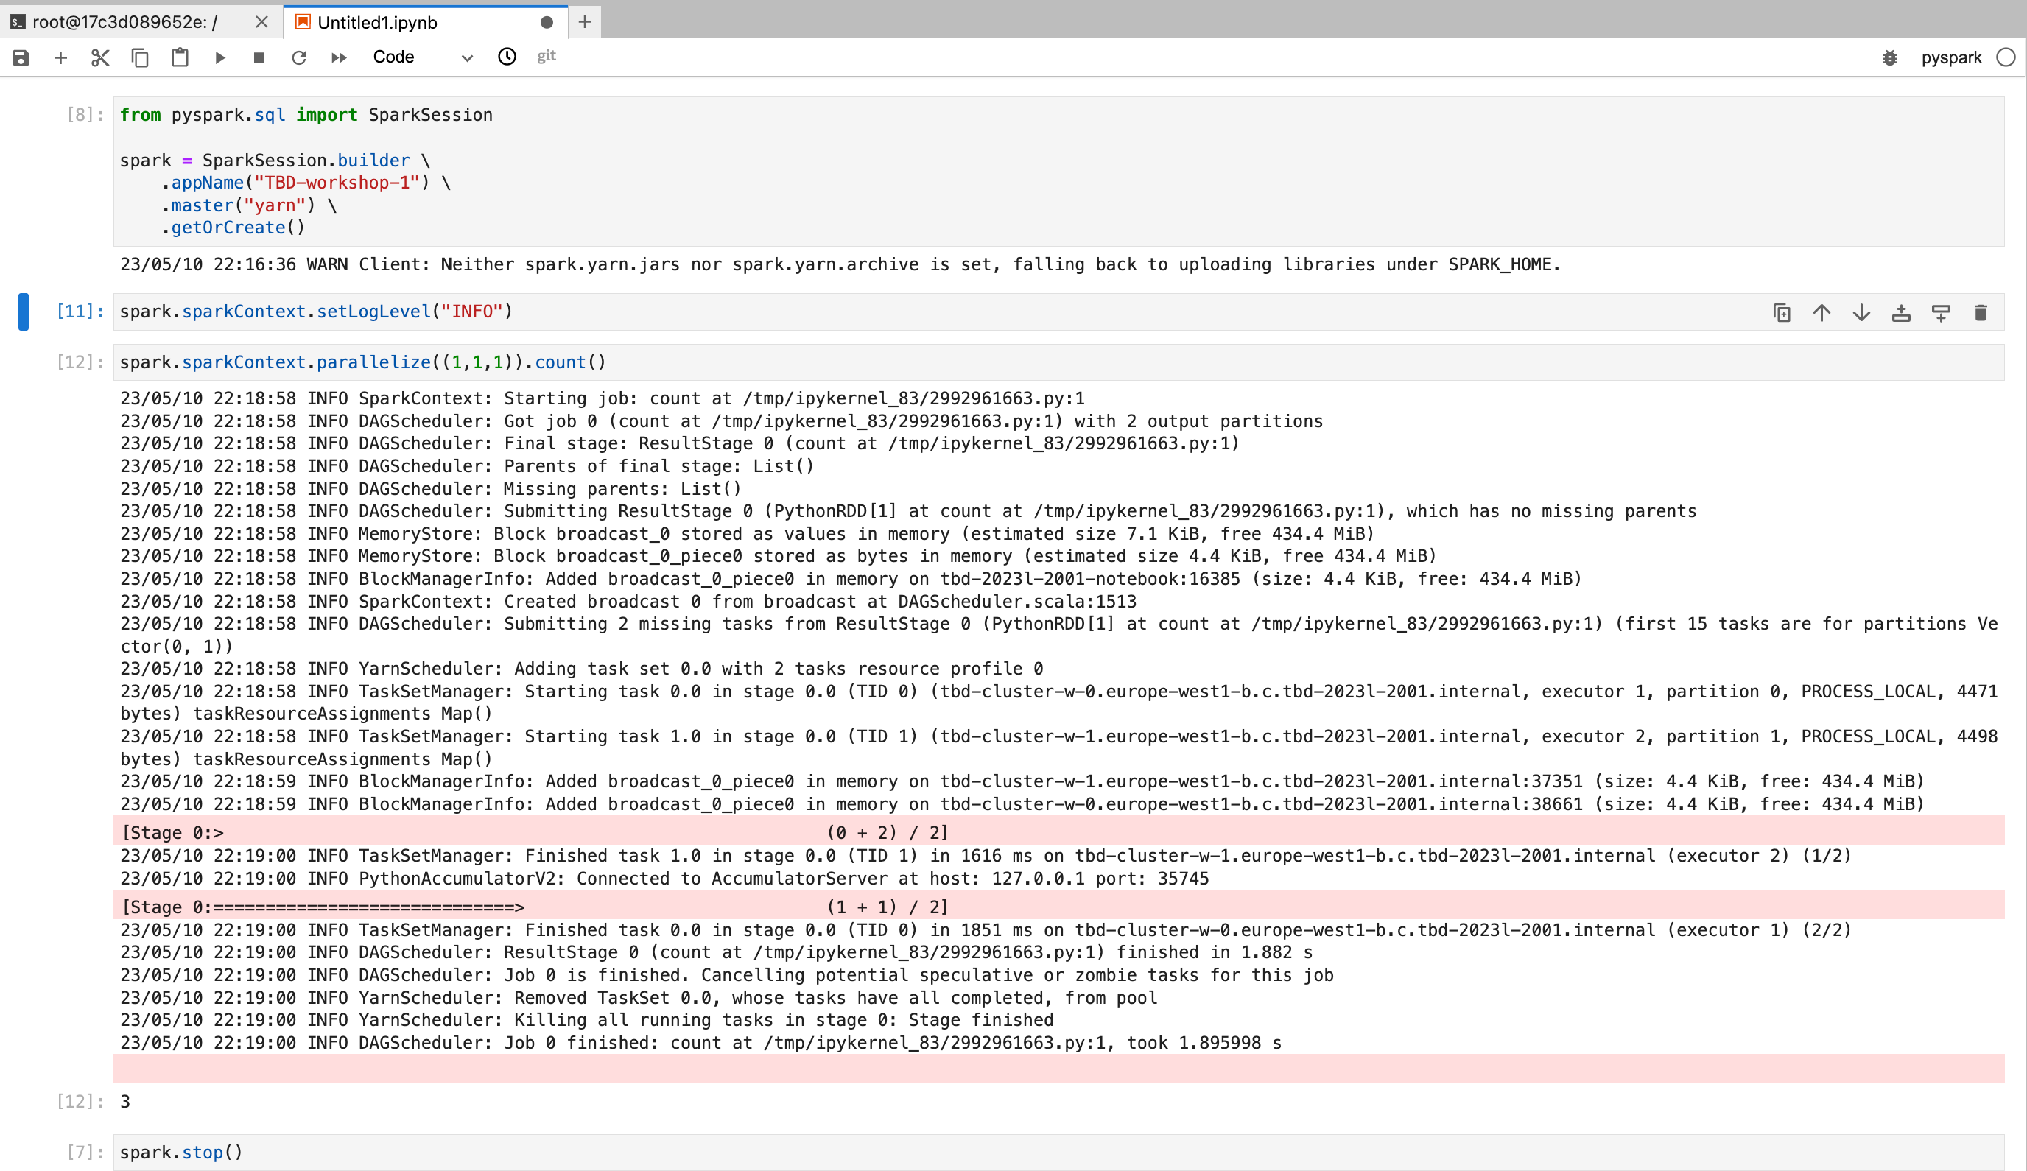Image resolution: width=2027 pixels, height=1171 pixels.
Task: Restart and run all cells
Action: 339,57
